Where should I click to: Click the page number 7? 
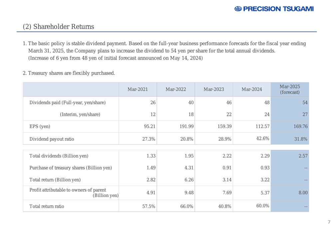(x=328, y=222)
